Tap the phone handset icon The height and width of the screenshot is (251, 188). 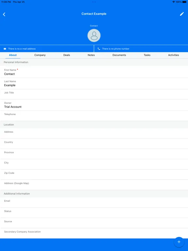(x=99, y=49)
